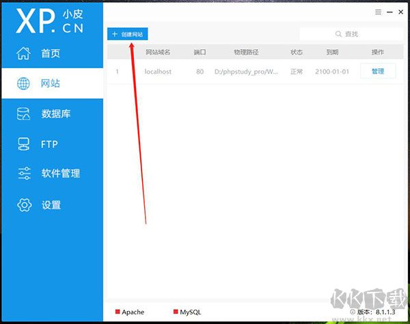Click 管理 button for localhost

tap(378, 71)
